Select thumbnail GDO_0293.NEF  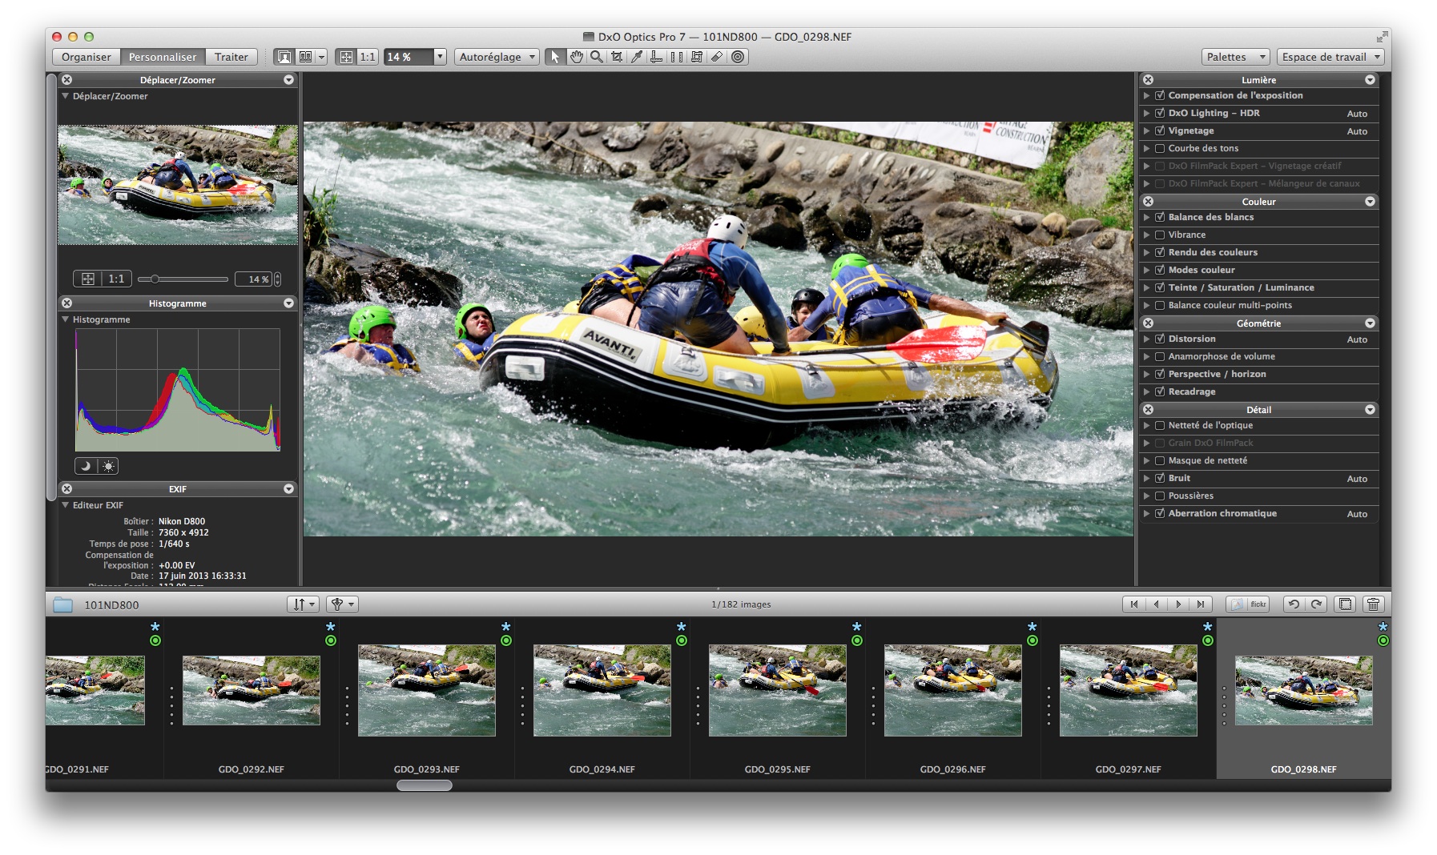(427, 690)
